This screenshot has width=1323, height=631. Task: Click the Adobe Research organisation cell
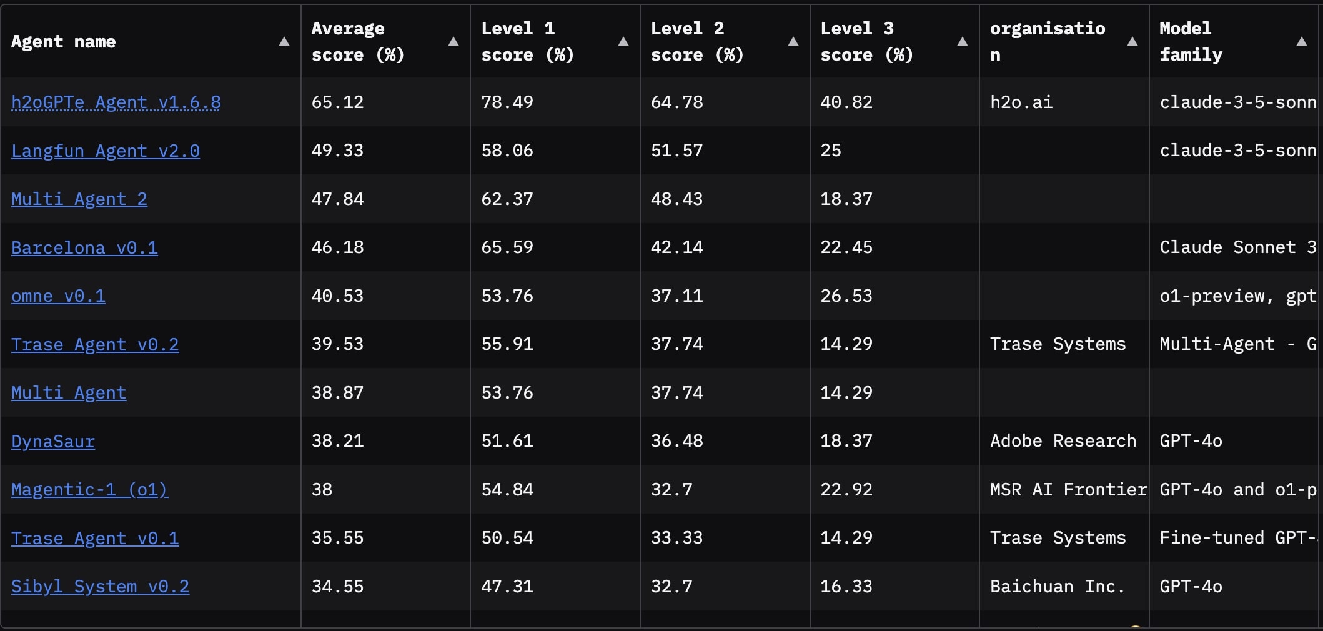[x=1063, y=441]
